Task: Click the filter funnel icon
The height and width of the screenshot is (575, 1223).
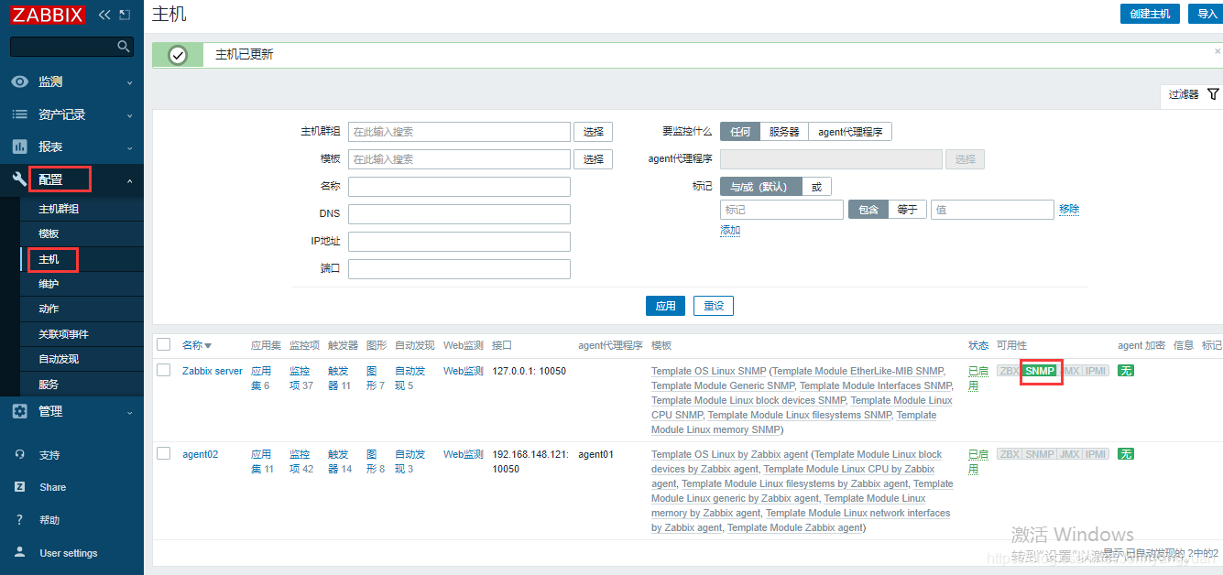Action: click(1213, 94)
